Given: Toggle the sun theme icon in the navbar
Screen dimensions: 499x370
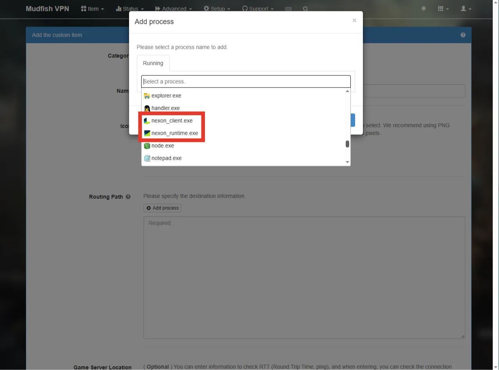Looking at the screenshot, I should coord(423,9).
